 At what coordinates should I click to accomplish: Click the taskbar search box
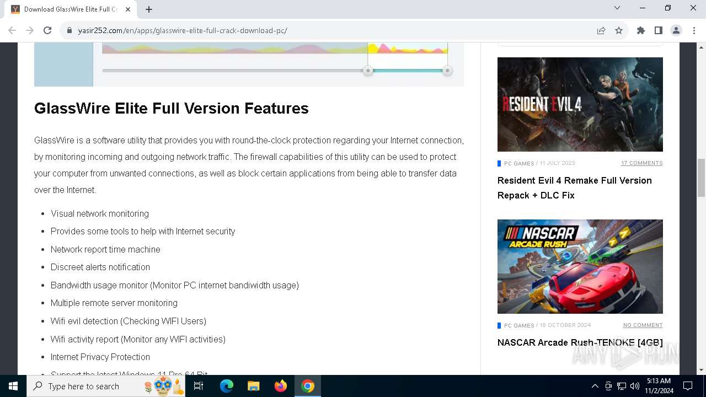pyautogui.click(x=107, y=386)
